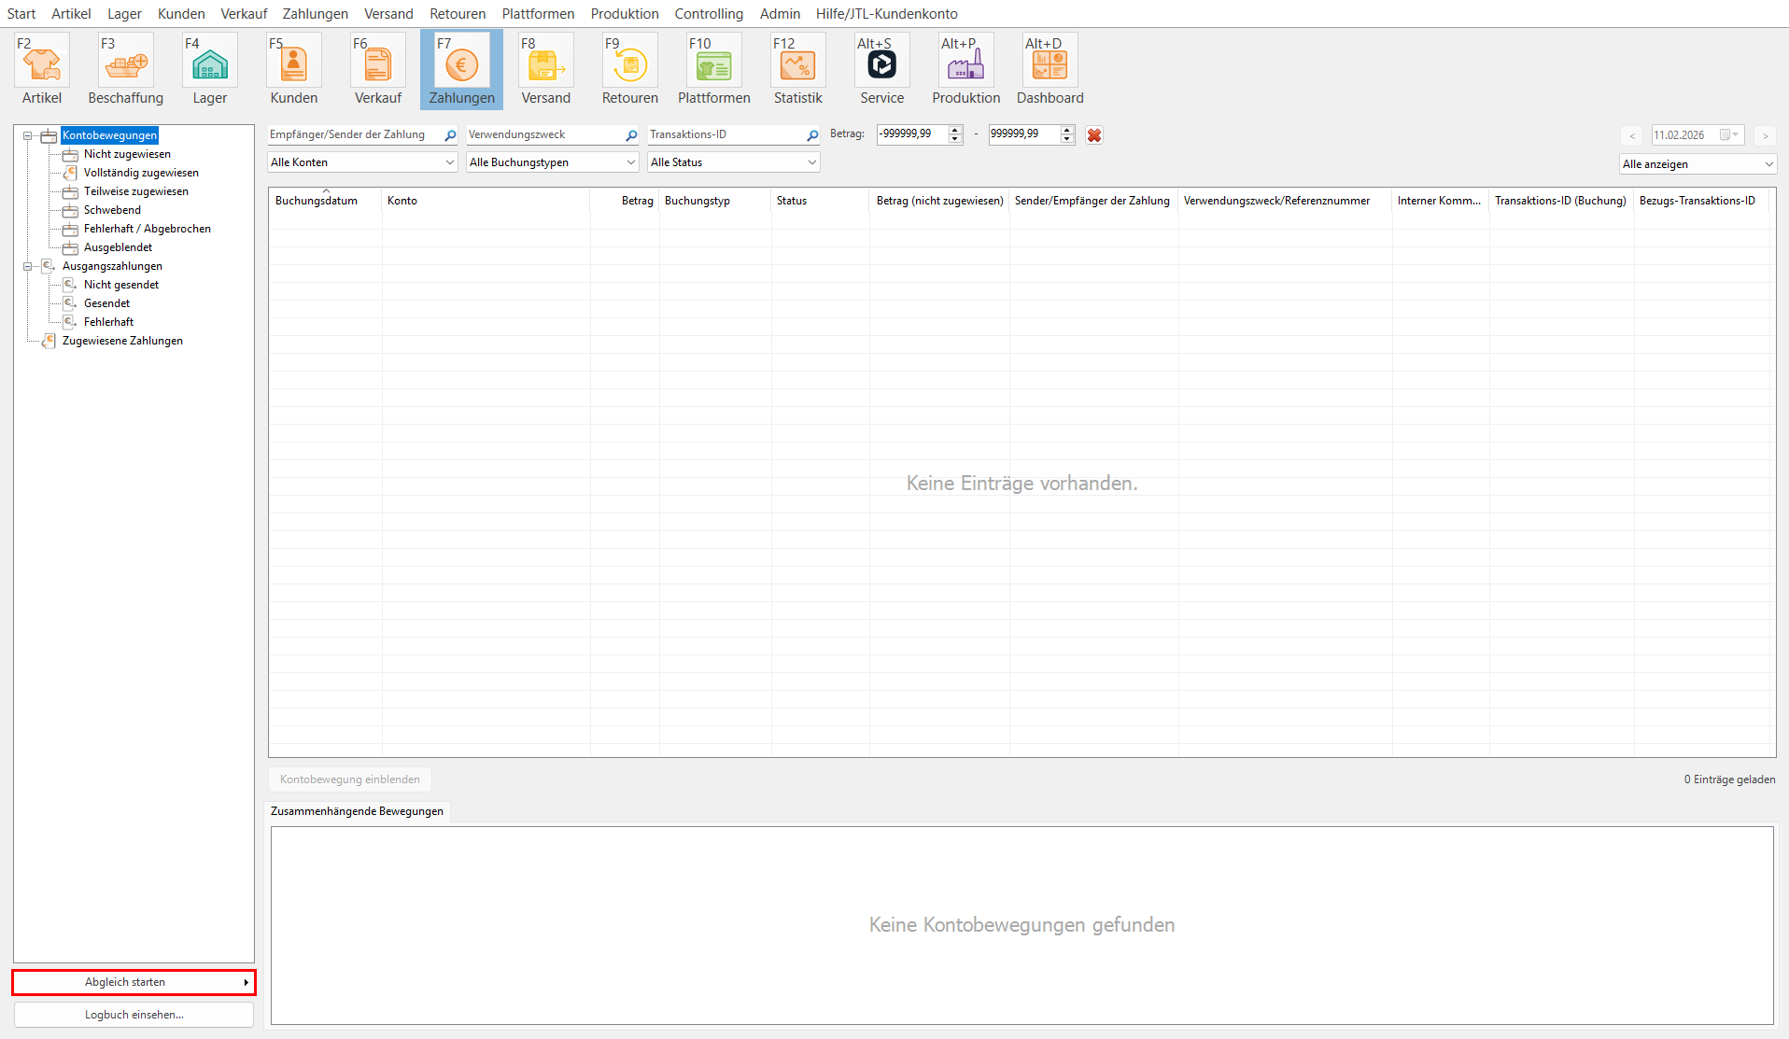This screenshot has height=1039, width=1789.
Task: Click the Abgleich starten button
Action: 134,982
